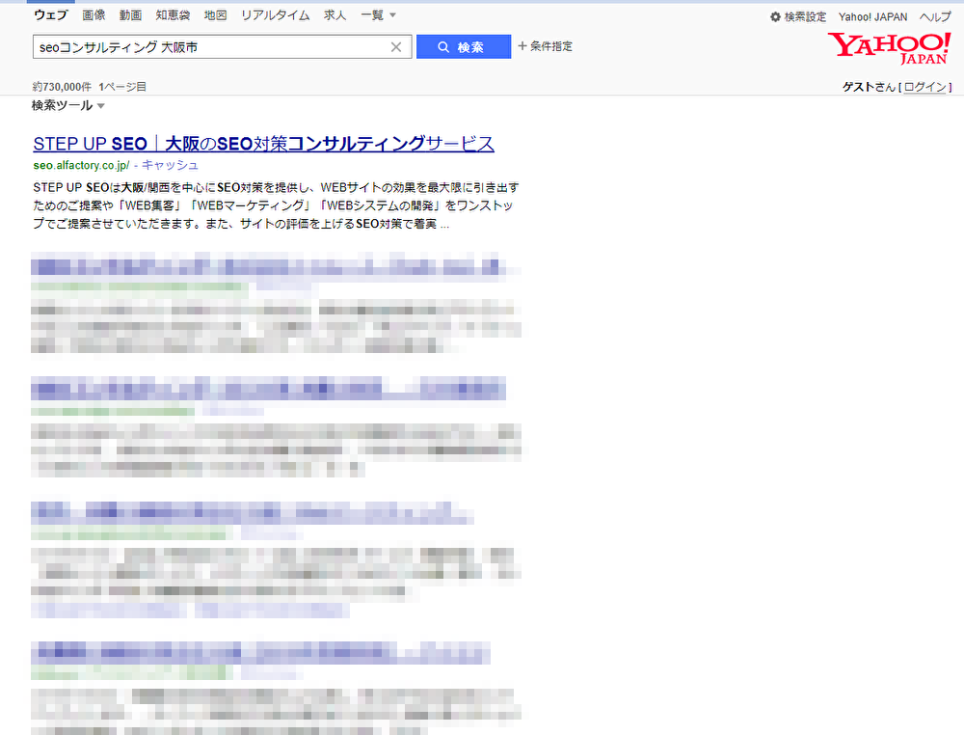
Task: Open the ヘルプ link
Action: tap(935, 17)
